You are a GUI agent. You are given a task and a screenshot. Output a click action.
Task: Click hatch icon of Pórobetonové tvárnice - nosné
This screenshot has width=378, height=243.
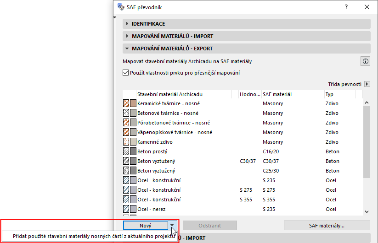click(126, 123)
